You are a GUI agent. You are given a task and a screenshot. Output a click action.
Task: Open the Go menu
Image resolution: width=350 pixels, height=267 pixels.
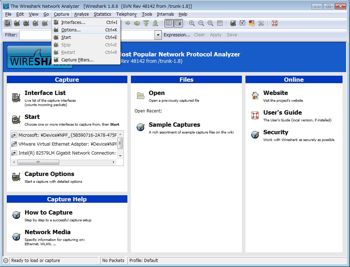coord(46,14)
